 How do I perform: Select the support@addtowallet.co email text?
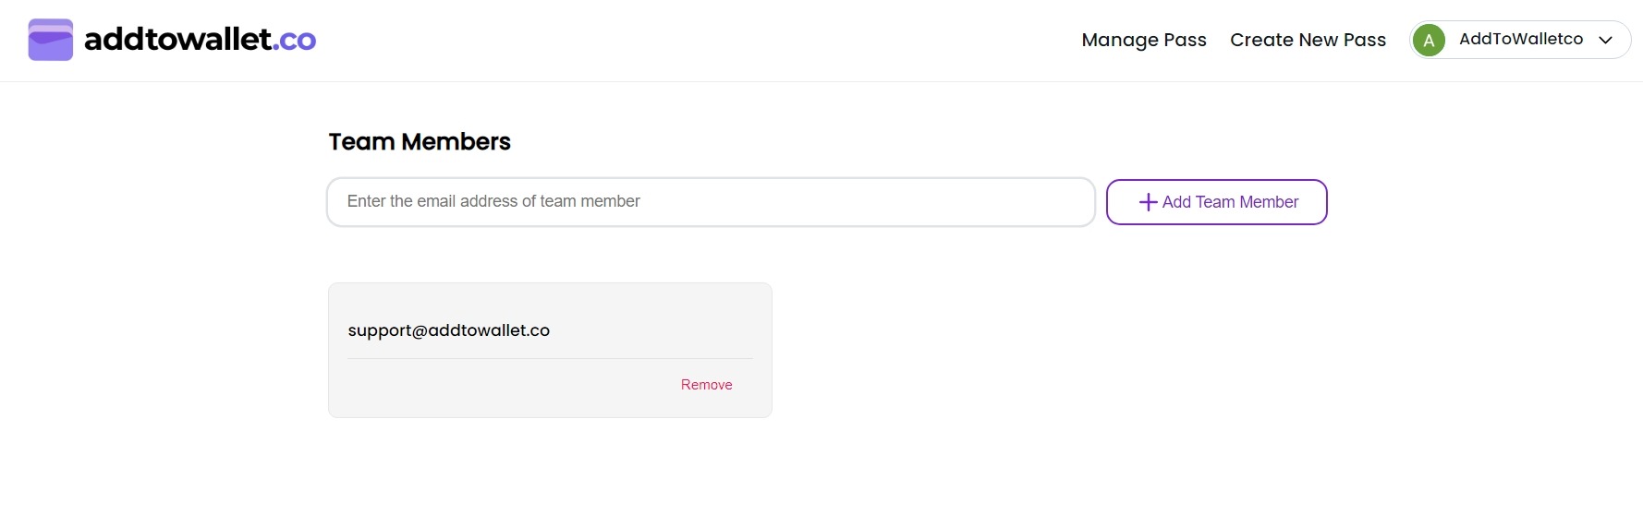point(449,330)
